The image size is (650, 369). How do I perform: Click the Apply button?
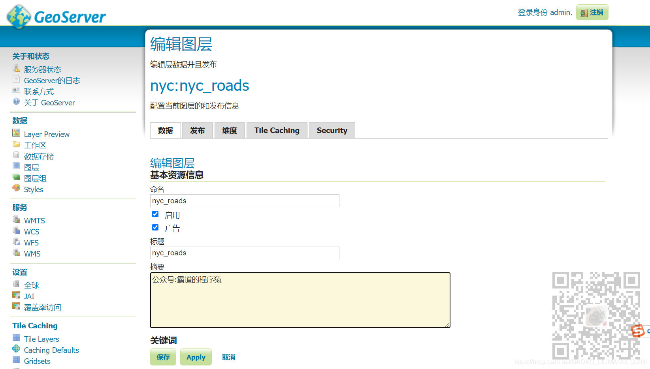(196, 357)
